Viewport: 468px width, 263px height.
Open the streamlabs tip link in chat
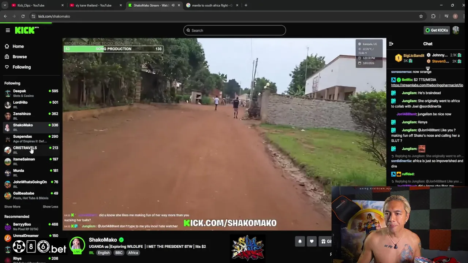point(427,85)
